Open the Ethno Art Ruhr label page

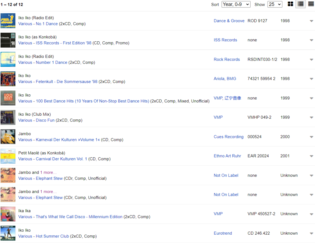click(227, 156)
